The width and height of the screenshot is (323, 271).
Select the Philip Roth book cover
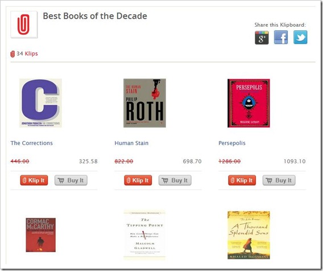click(144, 103)
